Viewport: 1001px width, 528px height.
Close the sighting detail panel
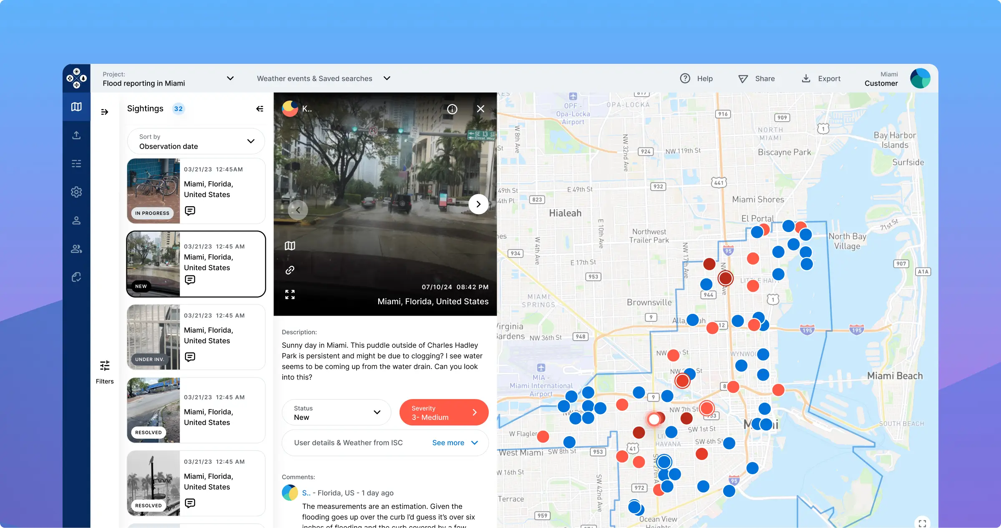(480, 109)
